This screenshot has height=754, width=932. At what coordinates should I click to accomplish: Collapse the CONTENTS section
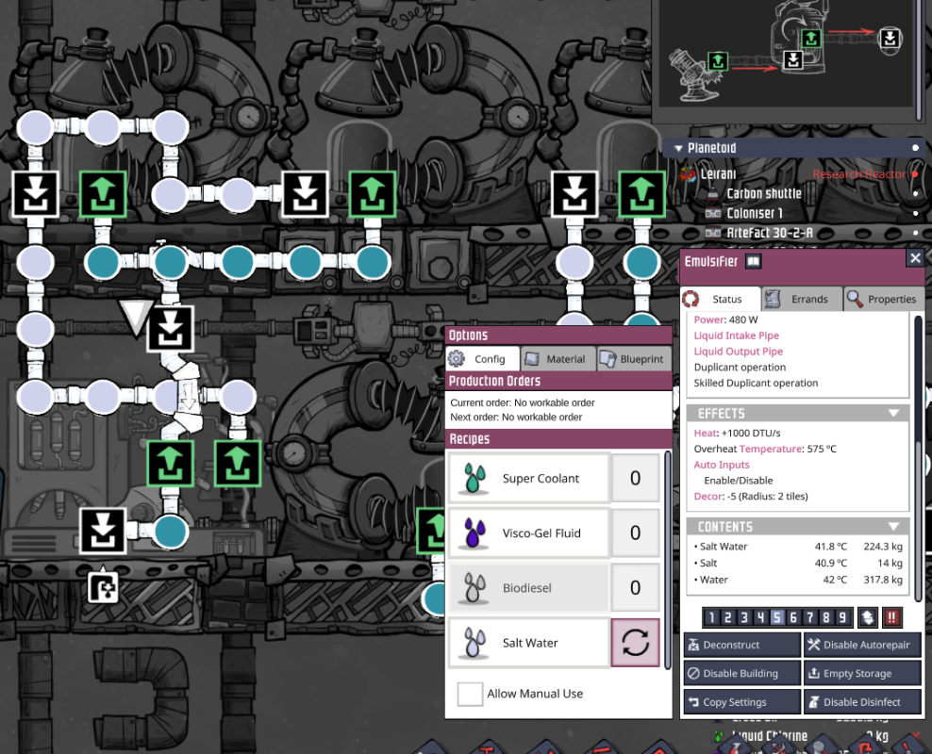pyautogui.click(x=893, y=527)
